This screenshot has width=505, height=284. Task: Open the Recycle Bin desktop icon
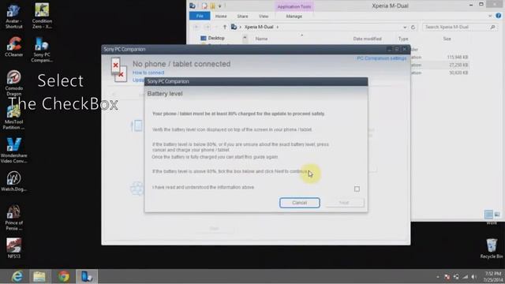[x=491, y=248]
